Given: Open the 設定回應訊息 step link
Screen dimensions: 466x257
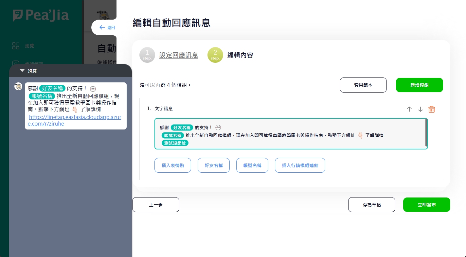Looking at the screenshot, I should coord(178,55).
